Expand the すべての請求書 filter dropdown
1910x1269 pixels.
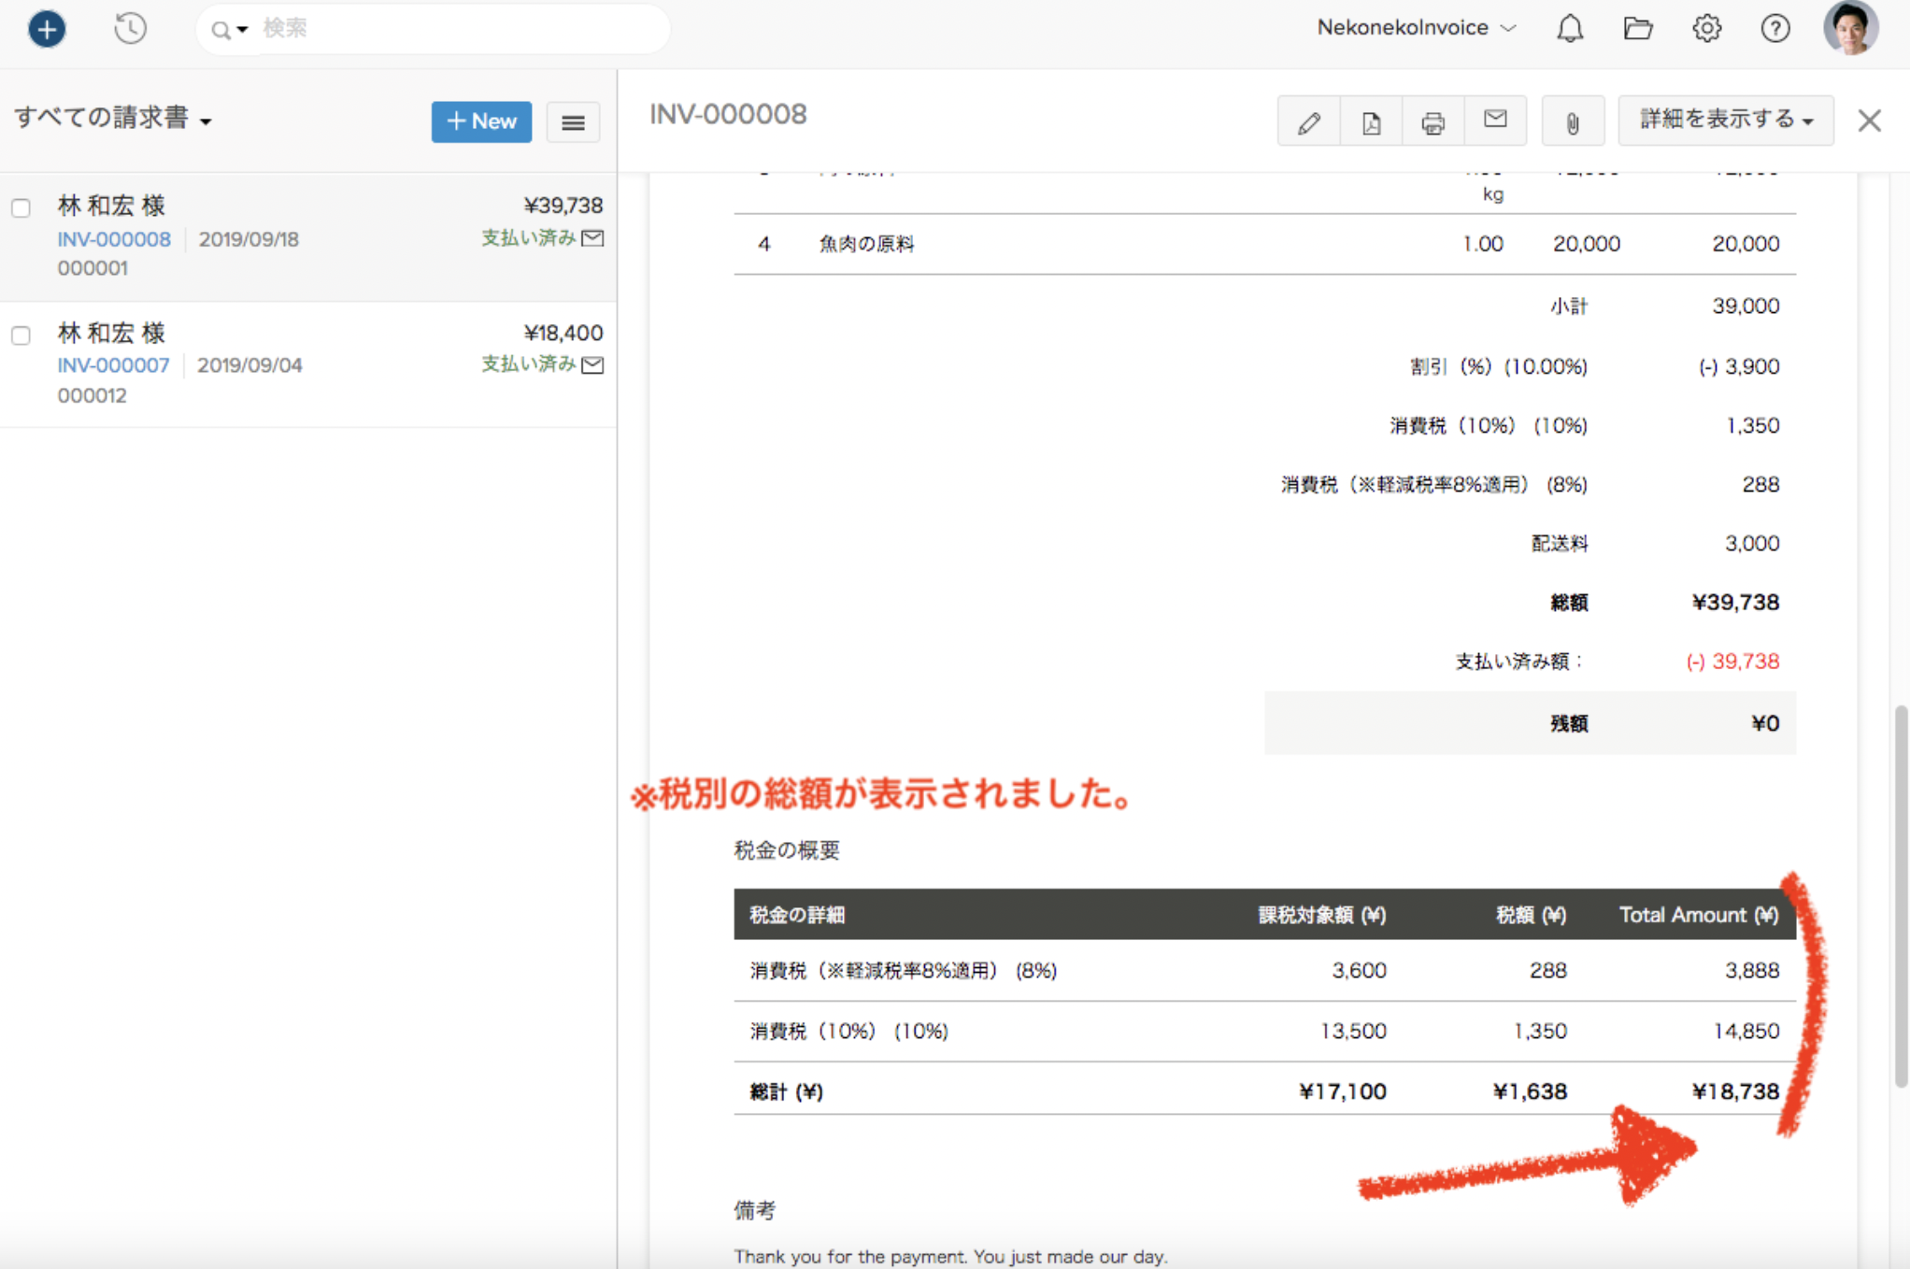coord(113,119)
